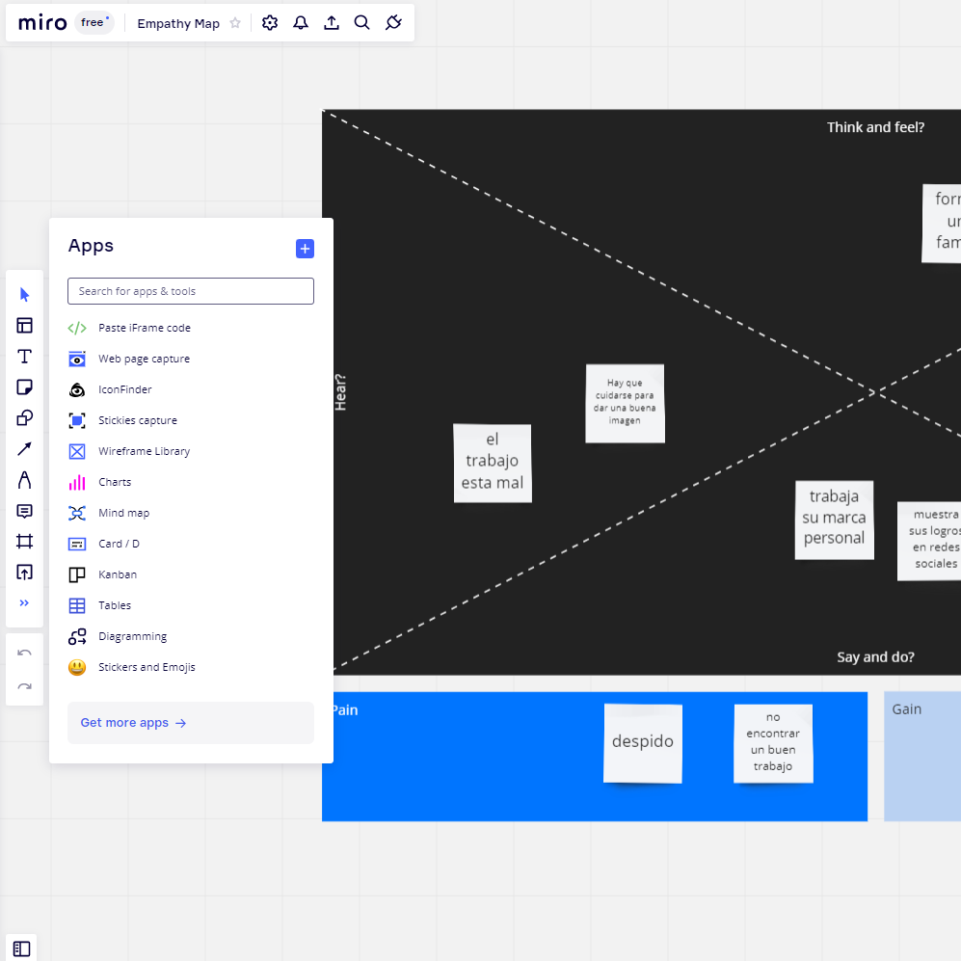Click the 'Think and feel?' label
The image size is (961, 961).
(875, 127)
